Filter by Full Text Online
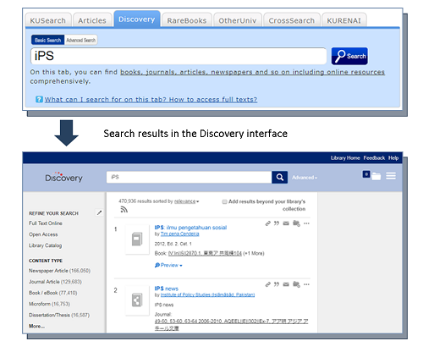The height and width of the screenshot is (352, 423). [46, 223]
